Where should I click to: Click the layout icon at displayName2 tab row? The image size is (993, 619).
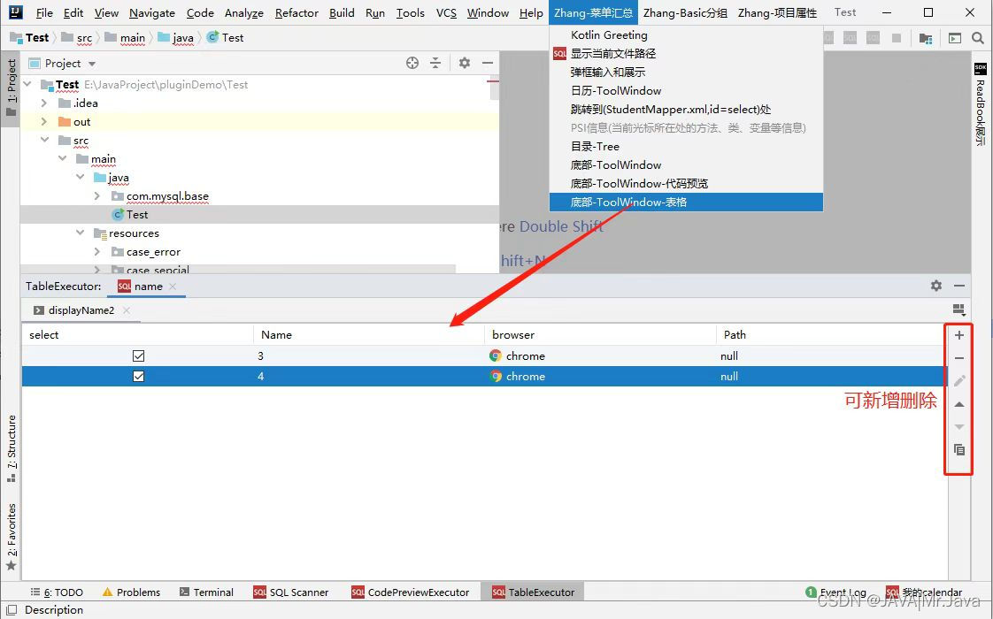[958, 309]
